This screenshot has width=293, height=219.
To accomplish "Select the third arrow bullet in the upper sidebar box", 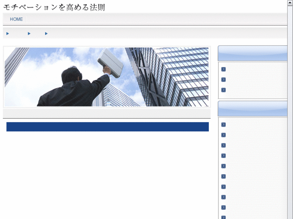I will pos(223,90).
